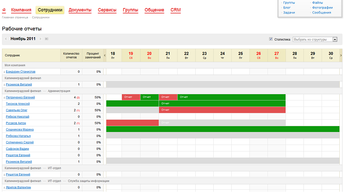Click user icon next to Бандурин Станислав
Image resolution: width=344 pixels, height=192 pixels.
4,72
